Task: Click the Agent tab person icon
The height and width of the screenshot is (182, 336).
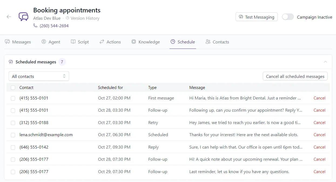Action: (x=44, y=42)
